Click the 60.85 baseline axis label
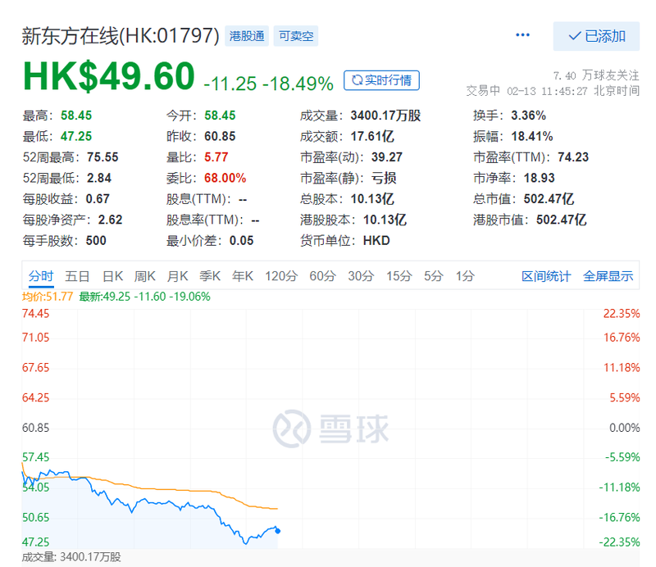Screen dimensions: 656x567 point(35,428)
